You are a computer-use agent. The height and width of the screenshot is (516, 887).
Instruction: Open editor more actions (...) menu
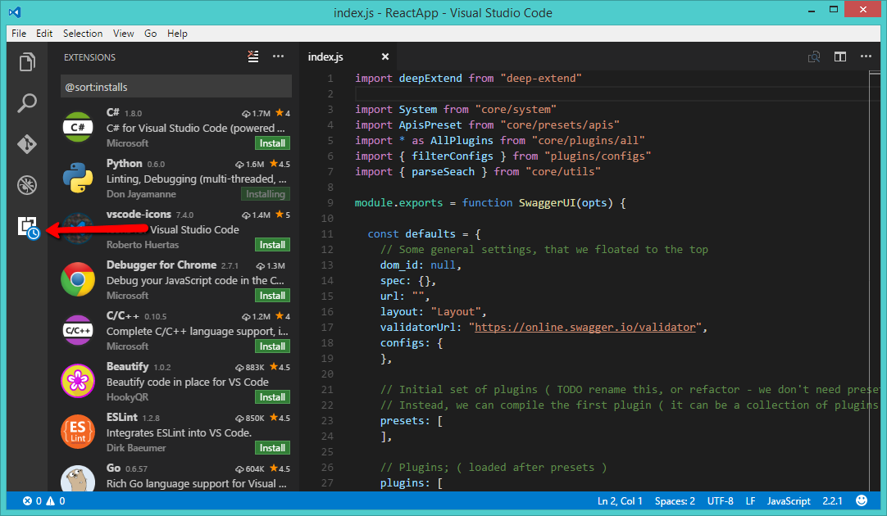tap(866, 57)
